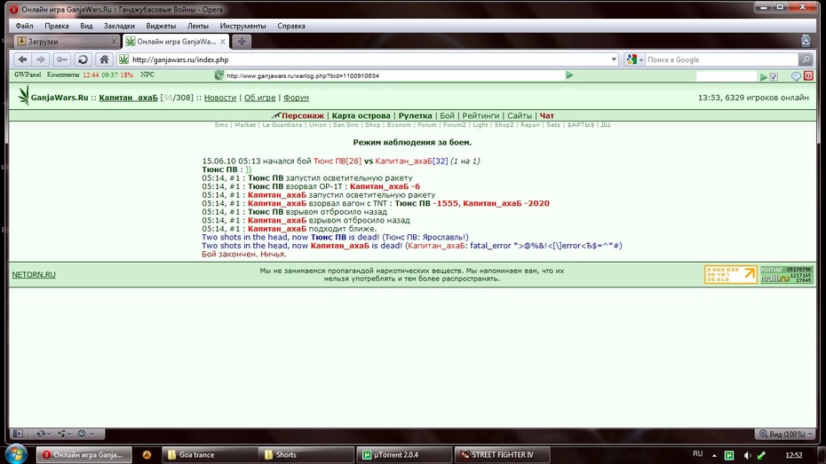Go back using the browser back arrow

[x=22, y=59]
